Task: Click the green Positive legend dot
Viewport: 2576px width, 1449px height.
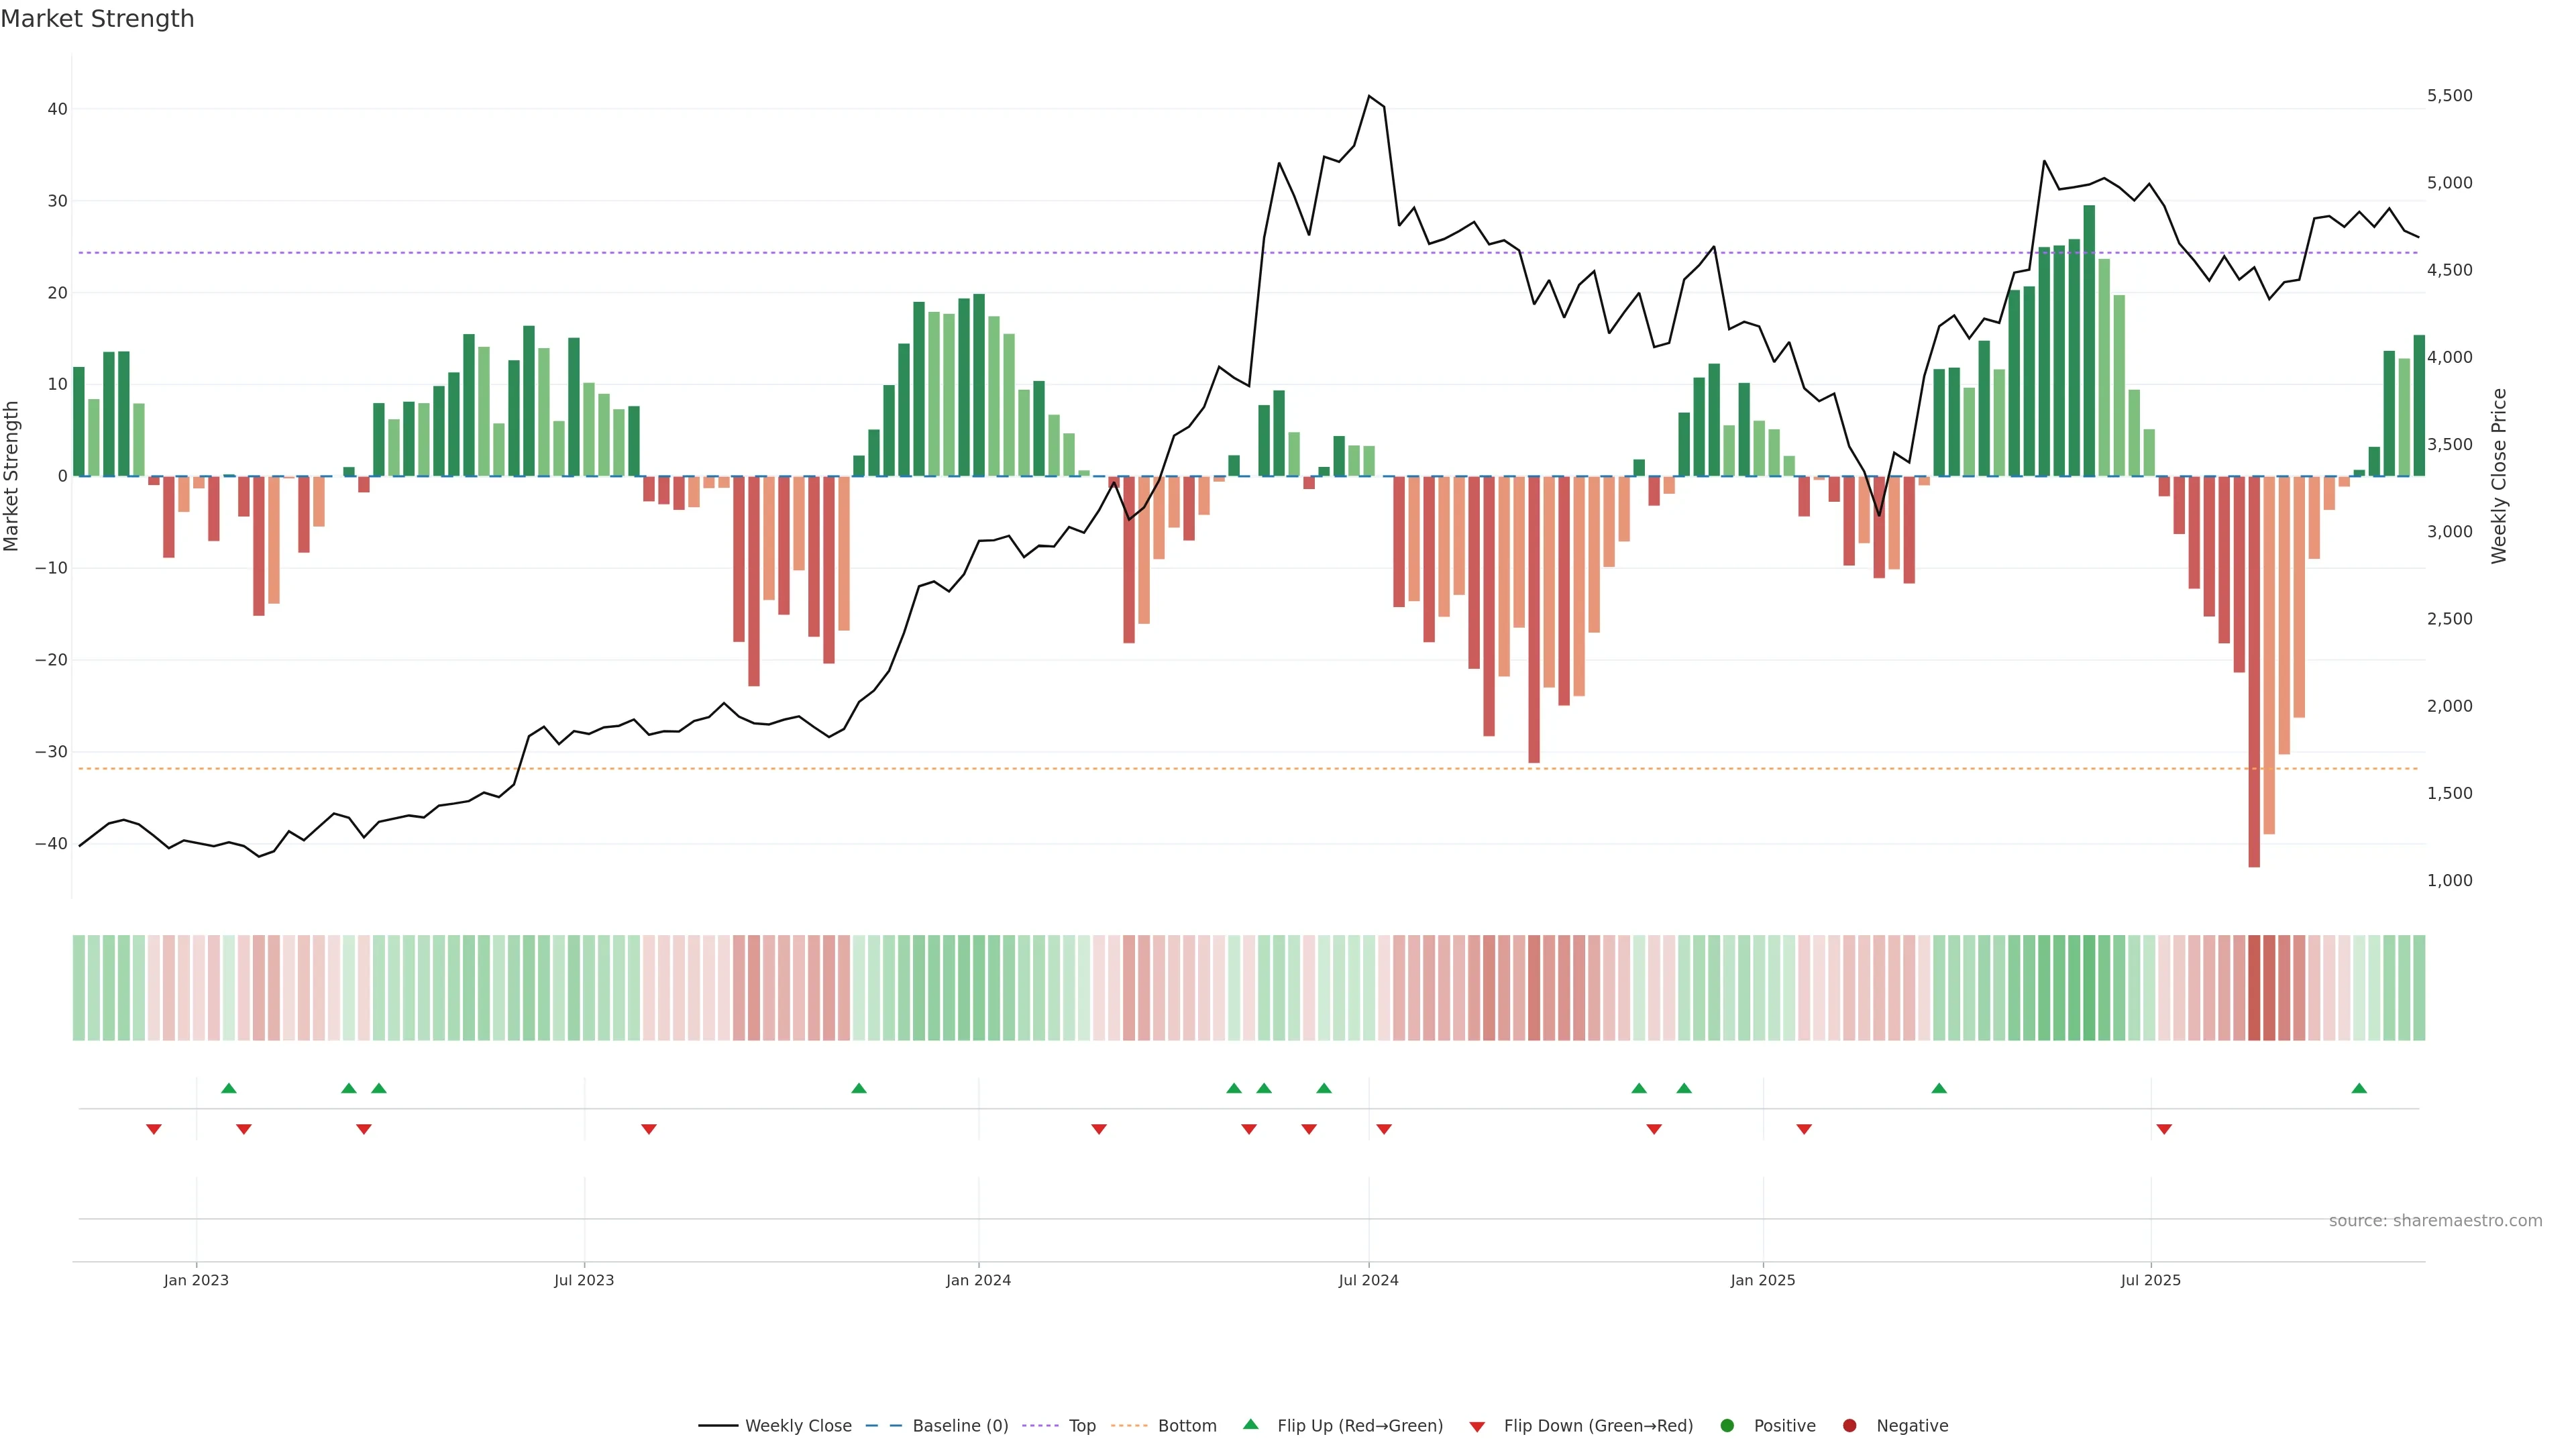Action: 1727,1425
